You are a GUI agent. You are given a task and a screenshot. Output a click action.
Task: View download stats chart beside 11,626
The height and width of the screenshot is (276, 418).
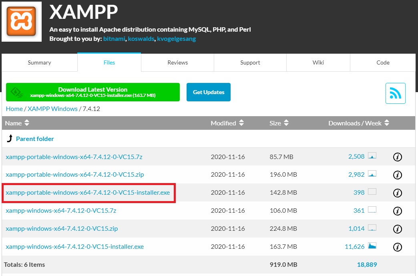pyautogui.click(x=372, y=246)
